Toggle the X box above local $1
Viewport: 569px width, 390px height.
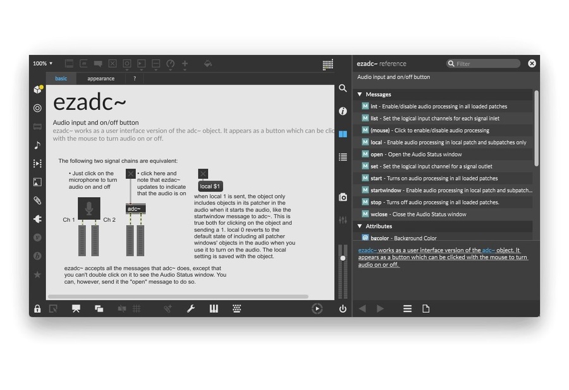point(203,174)
